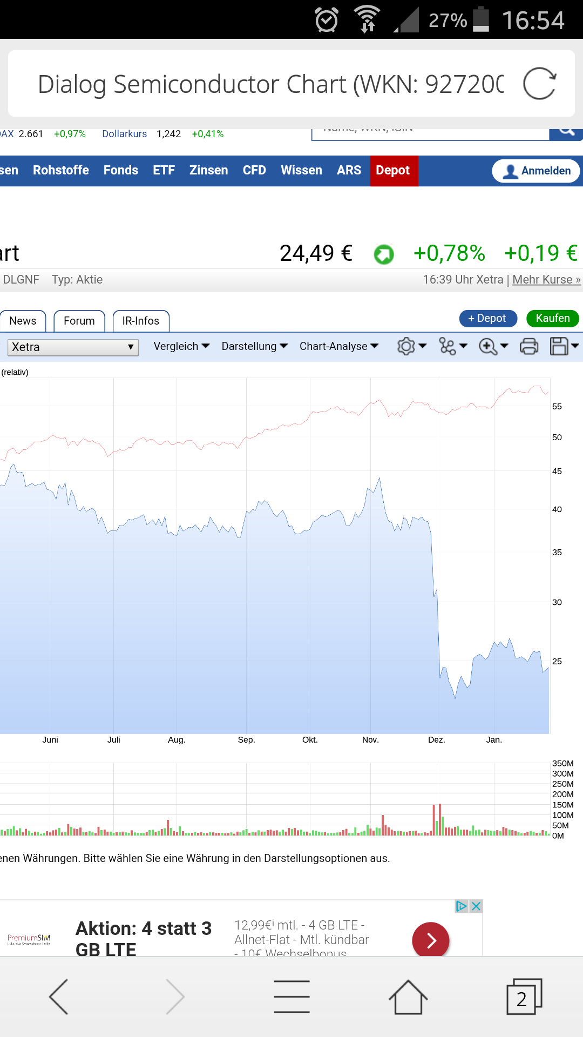
Task: Switch to the IR-Infos tab
Action: [141, 321]
